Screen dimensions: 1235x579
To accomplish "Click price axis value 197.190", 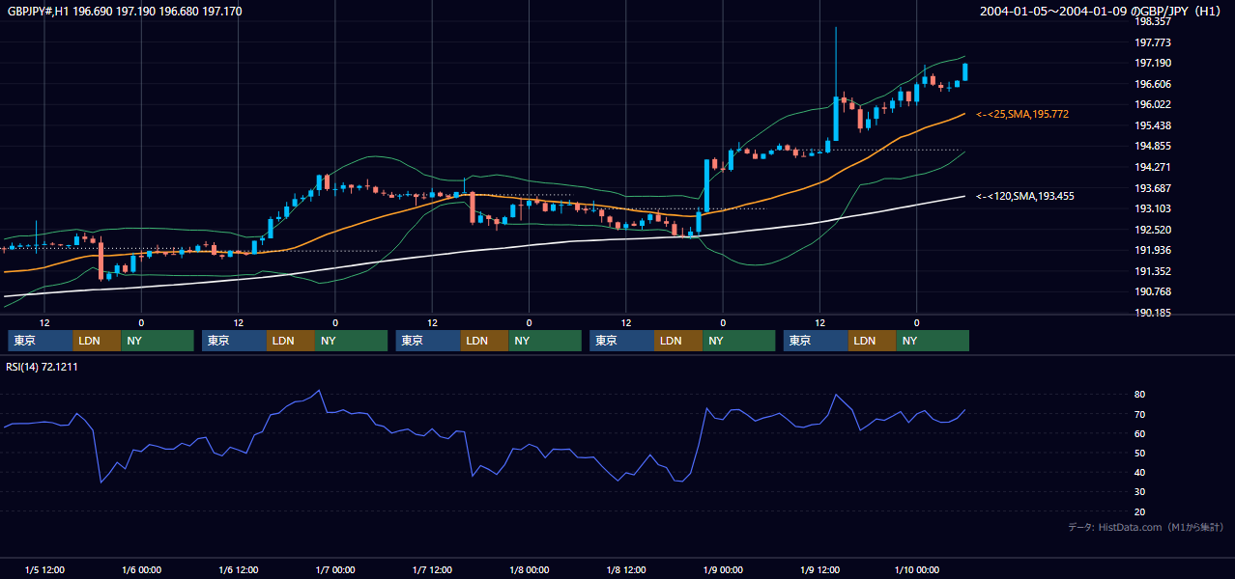I will [1152, 63].
